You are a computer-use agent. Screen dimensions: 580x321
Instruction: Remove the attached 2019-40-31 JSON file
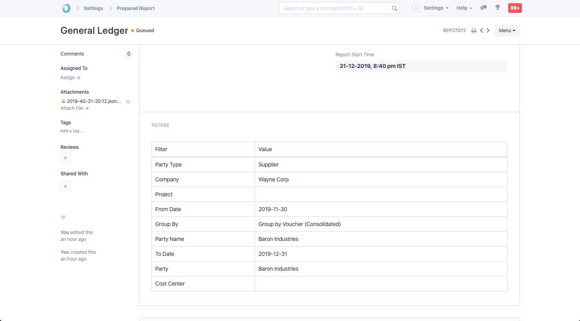[128, 101]
